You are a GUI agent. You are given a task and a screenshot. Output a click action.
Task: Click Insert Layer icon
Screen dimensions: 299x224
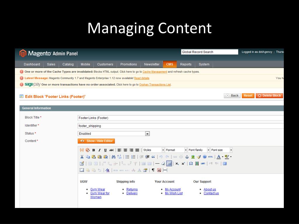pos(82,170)
